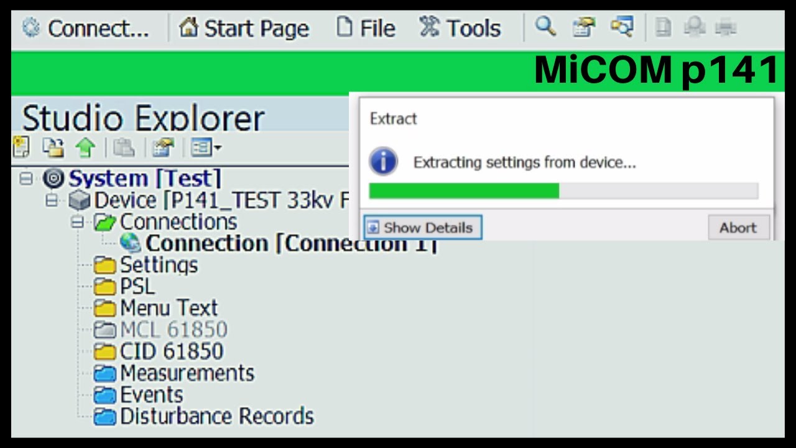Click the blue folder icon beside Disturbance Records
The width and height of the screenshot is (796, 448).
(x=105, y=417)
